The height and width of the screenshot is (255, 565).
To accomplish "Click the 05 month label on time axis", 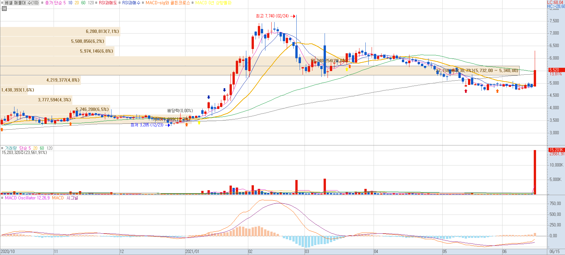I will coord(445,252).
